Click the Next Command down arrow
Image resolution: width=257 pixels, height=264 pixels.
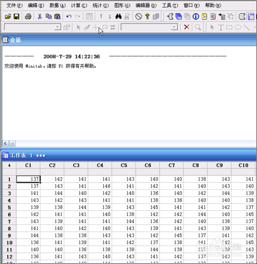(110, 16)
